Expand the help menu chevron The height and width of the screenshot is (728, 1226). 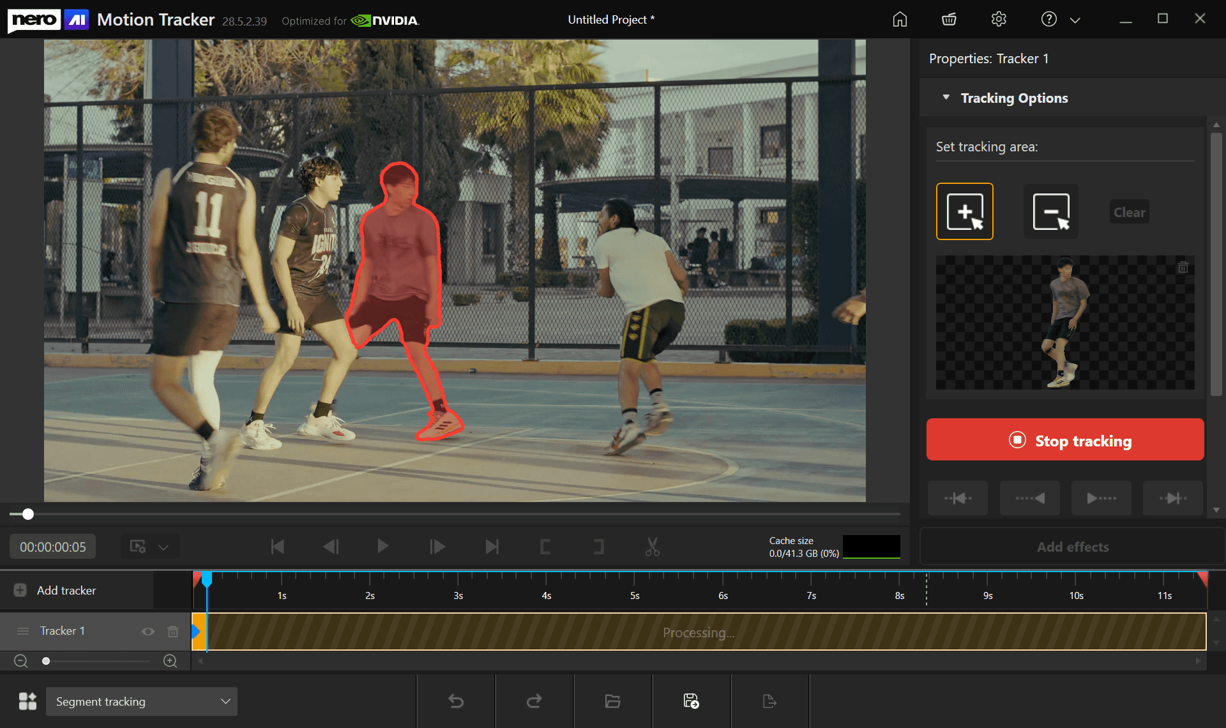(x=1075, y=20)
